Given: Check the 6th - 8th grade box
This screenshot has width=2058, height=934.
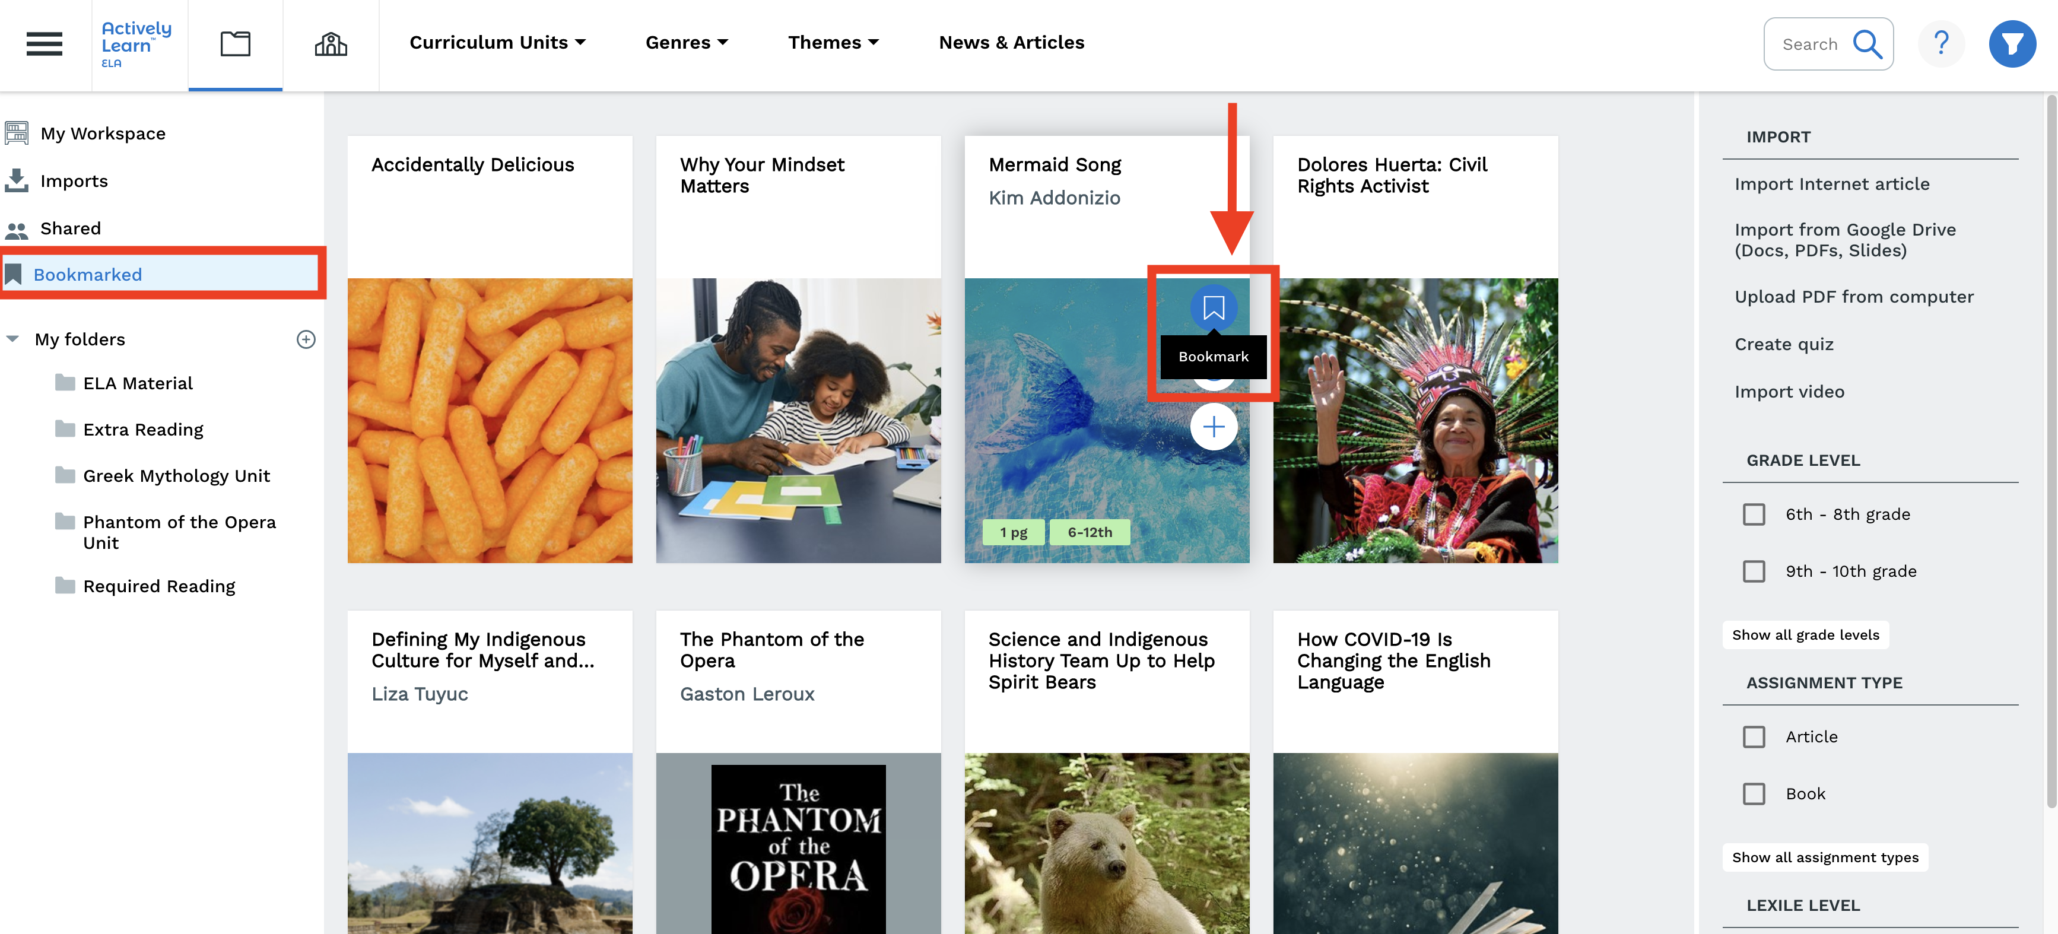Looking at the screenshot, I should tap(1754, 514).
